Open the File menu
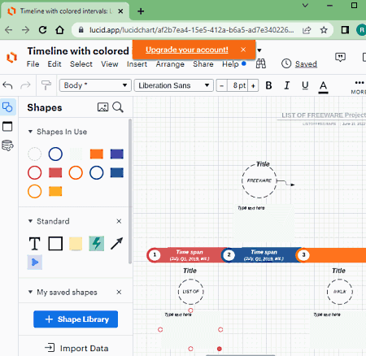 pos(33,64)
